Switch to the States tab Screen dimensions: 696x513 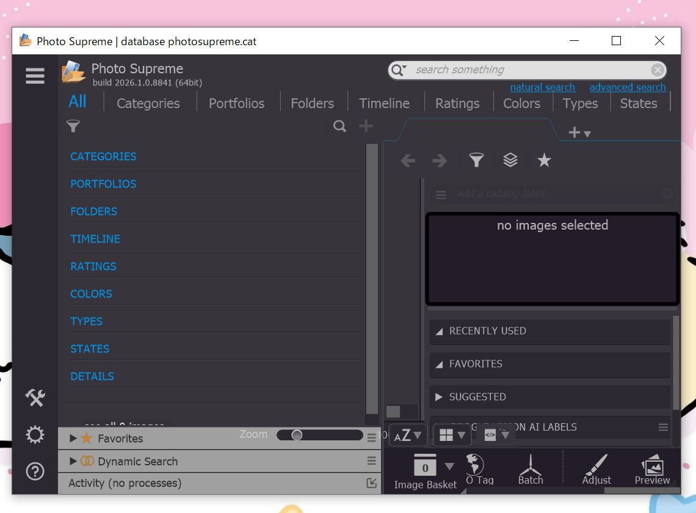638,103
